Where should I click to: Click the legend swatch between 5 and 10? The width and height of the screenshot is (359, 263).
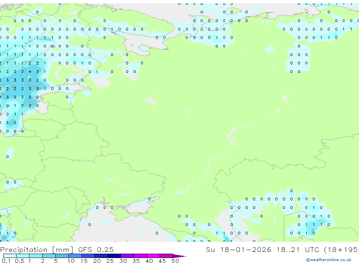62,256
